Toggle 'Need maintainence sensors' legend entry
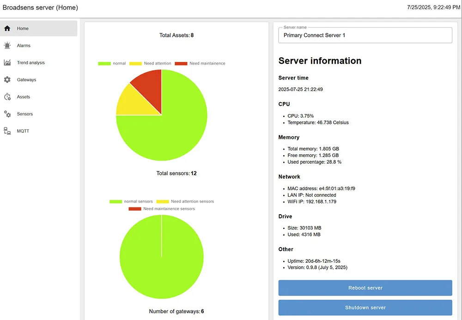This screenshot has height=320, width=462. (x=162, y=209)
